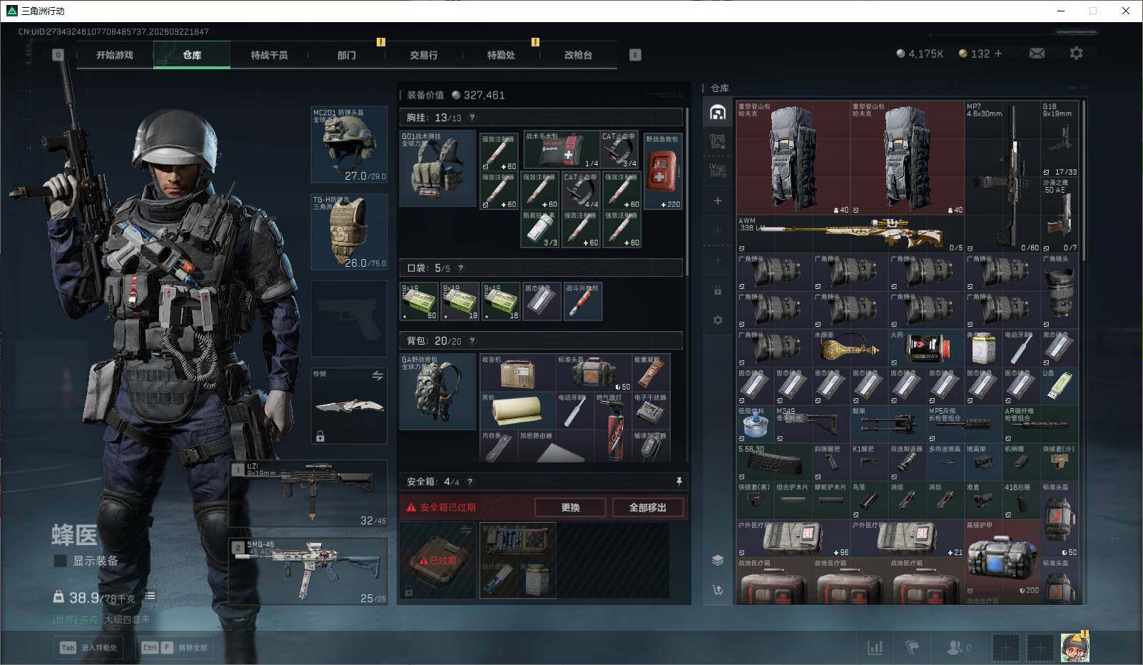Click the 全部移出 button
Viewport: 1143px width, 665px height.
648,507
